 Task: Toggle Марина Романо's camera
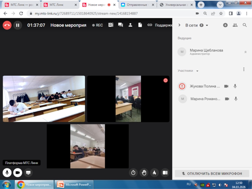click(x=227, y=99)
